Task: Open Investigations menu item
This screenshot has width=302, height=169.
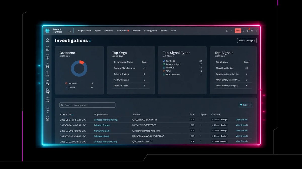Action: pyautogui.click(x=150, y=31)
